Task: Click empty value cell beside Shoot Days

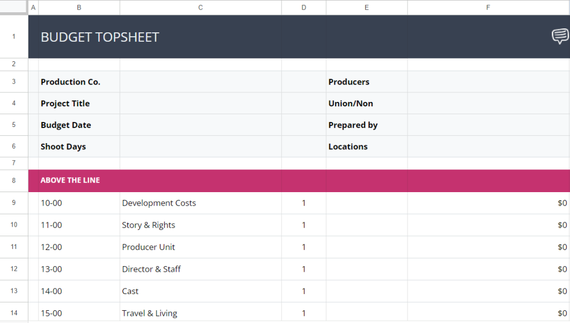Action: (200, 146)
